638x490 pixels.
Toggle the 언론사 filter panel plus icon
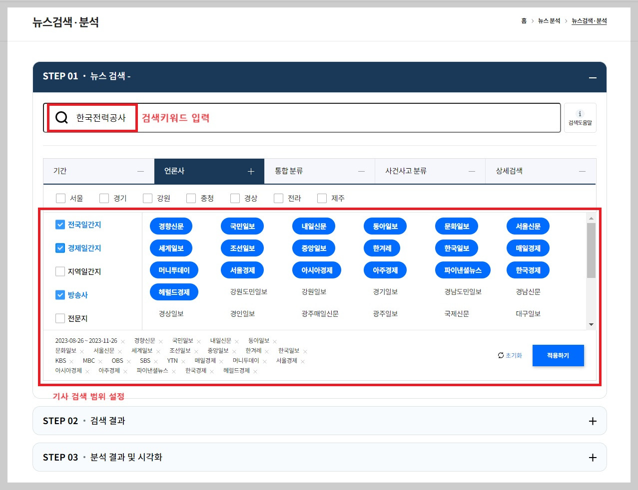(251, 171)
